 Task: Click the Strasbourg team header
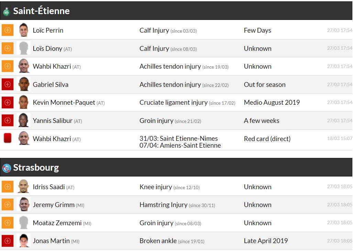pyautogui.click(x=36, y=168)
